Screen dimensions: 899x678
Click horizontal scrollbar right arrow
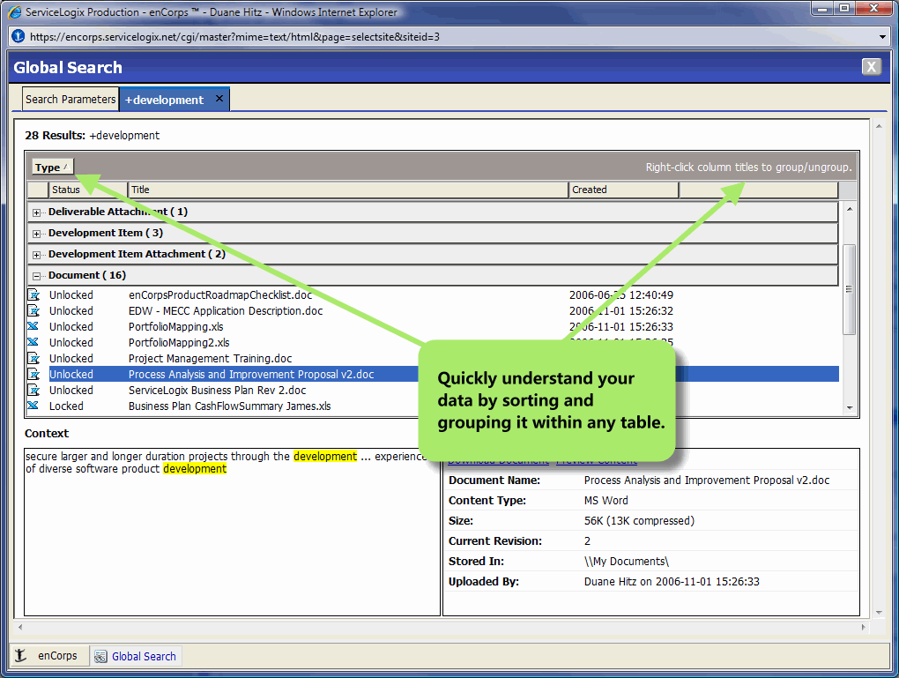[x=864, y=627]
